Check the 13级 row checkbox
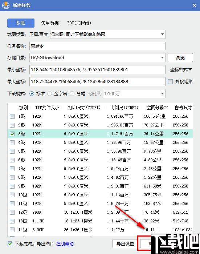The height and width of the screenshot is (254, 200). point(12,221)
